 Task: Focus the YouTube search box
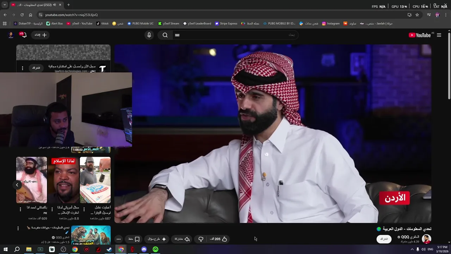pos(235,35)
